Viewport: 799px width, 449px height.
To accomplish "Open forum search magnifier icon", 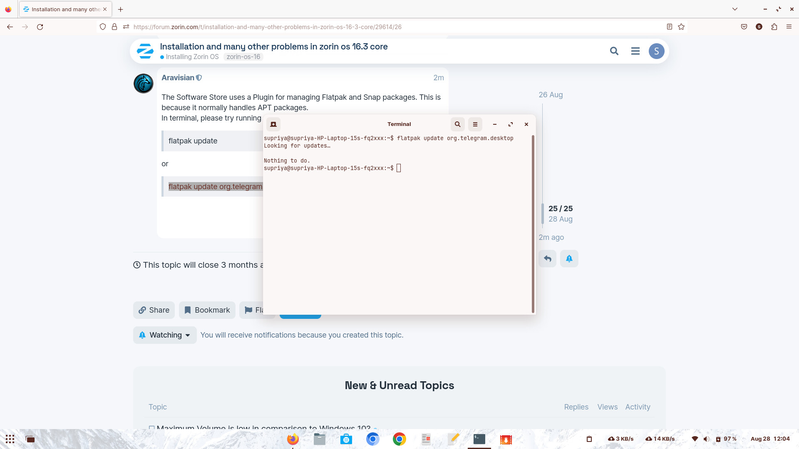I will [x=614, y=51].
